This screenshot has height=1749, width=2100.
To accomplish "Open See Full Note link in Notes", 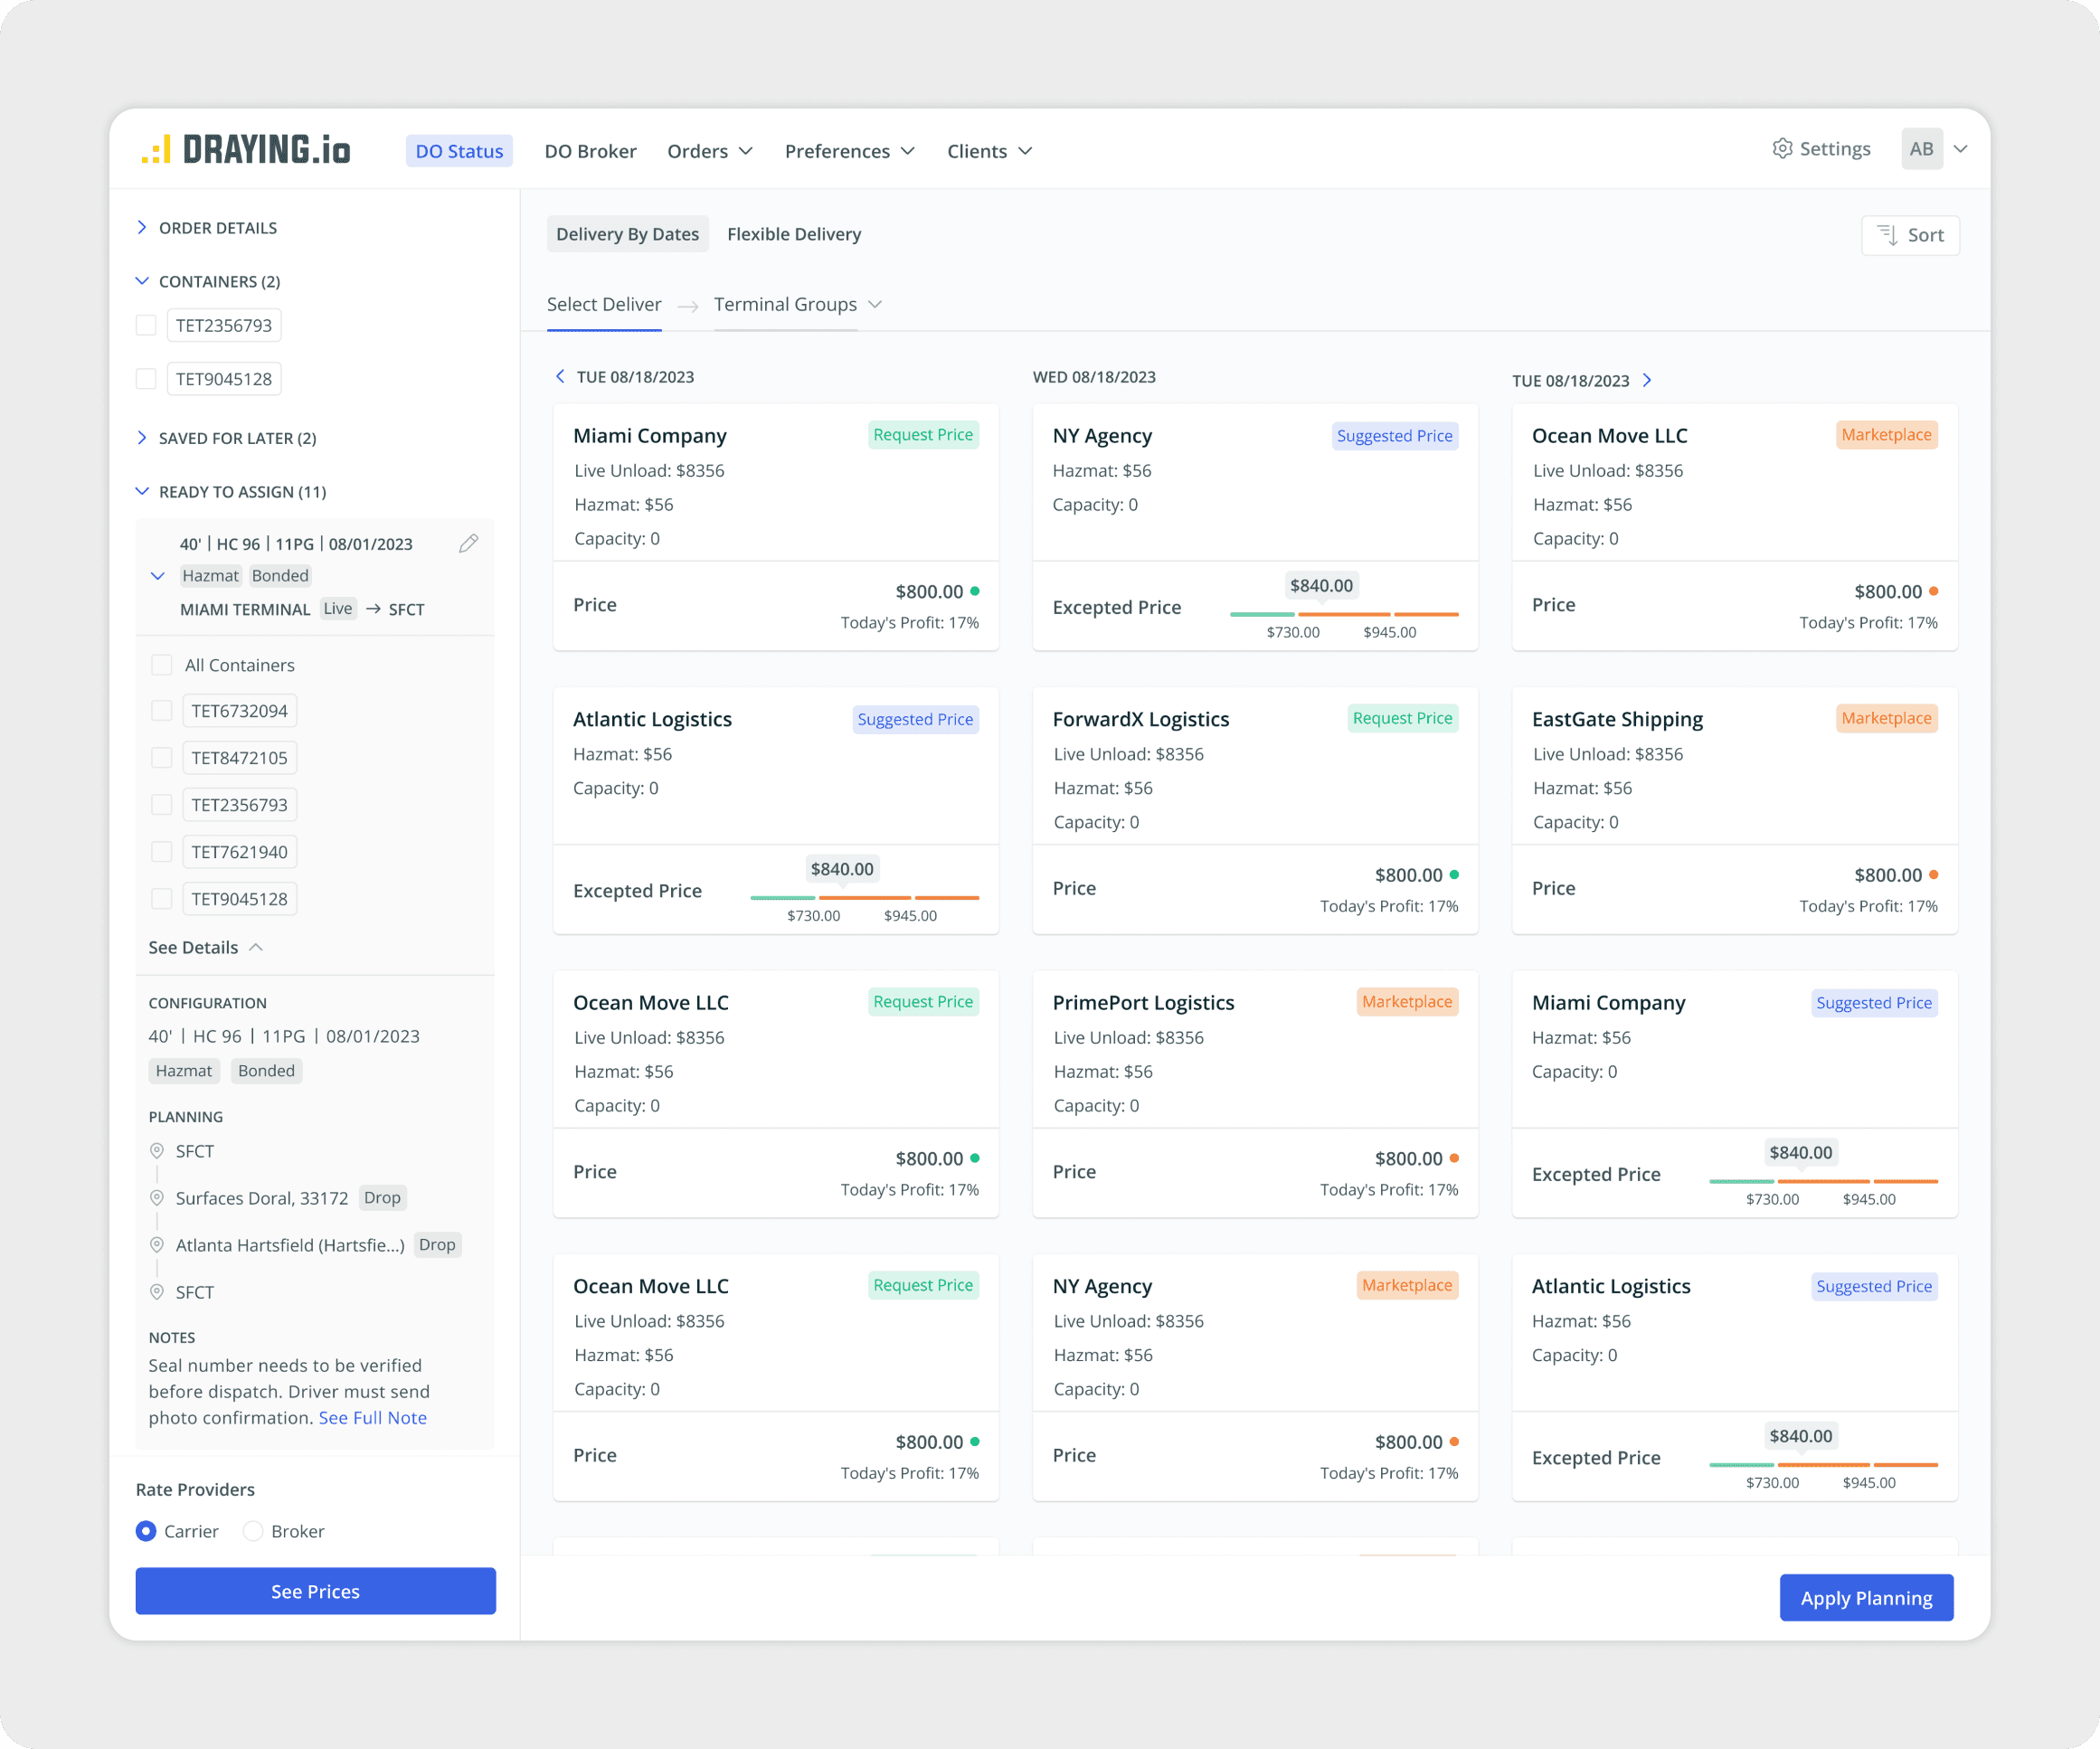I will click(373, 1417).
